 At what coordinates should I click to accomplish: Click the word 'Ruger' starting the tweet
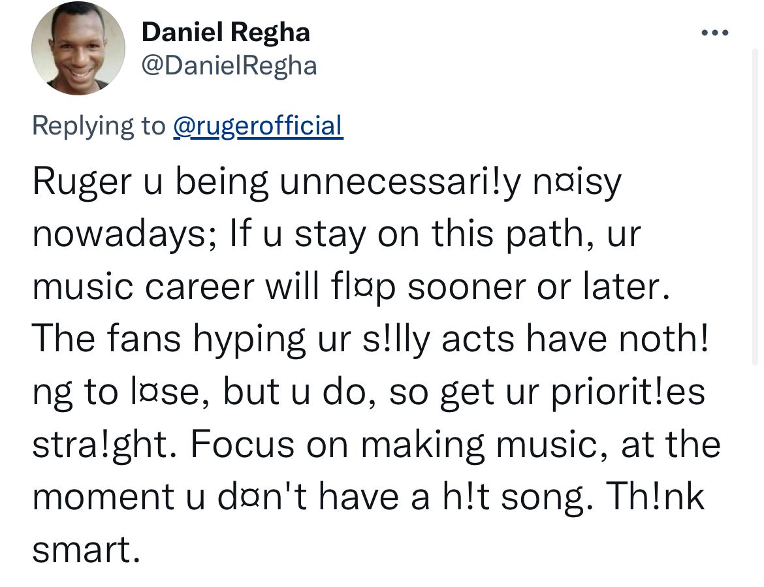(x=82, y=182)
